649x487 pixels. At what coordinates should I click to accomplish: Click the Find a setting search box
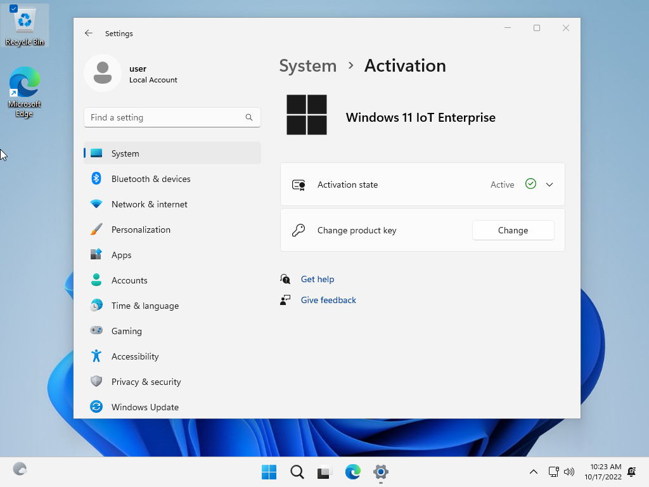tap(166, 117)
